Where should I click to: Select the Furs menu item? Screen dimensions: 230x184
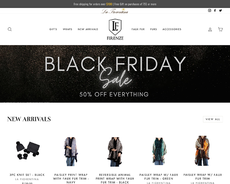(153, 29)
